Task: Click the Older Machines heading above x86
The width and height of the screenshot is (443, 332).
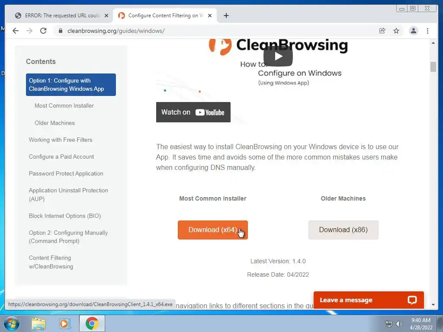Action: pyautogui.click(x=343, y=198)
